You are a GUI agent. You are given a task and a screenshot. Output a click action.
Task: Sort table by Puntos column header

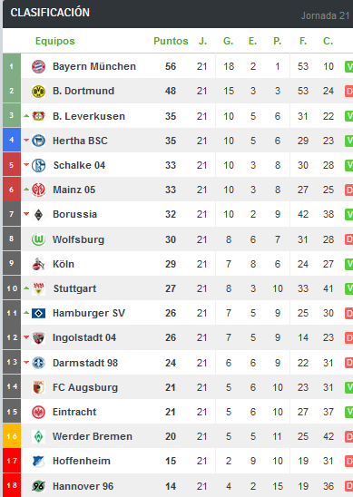pyautogui.click(x=171, y=41)
